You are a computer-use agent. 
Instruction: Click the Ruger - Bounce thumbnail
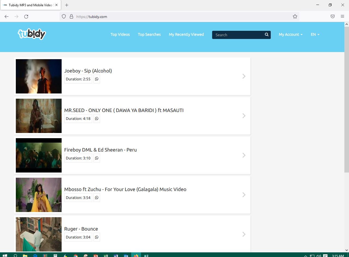coord(39,234)
